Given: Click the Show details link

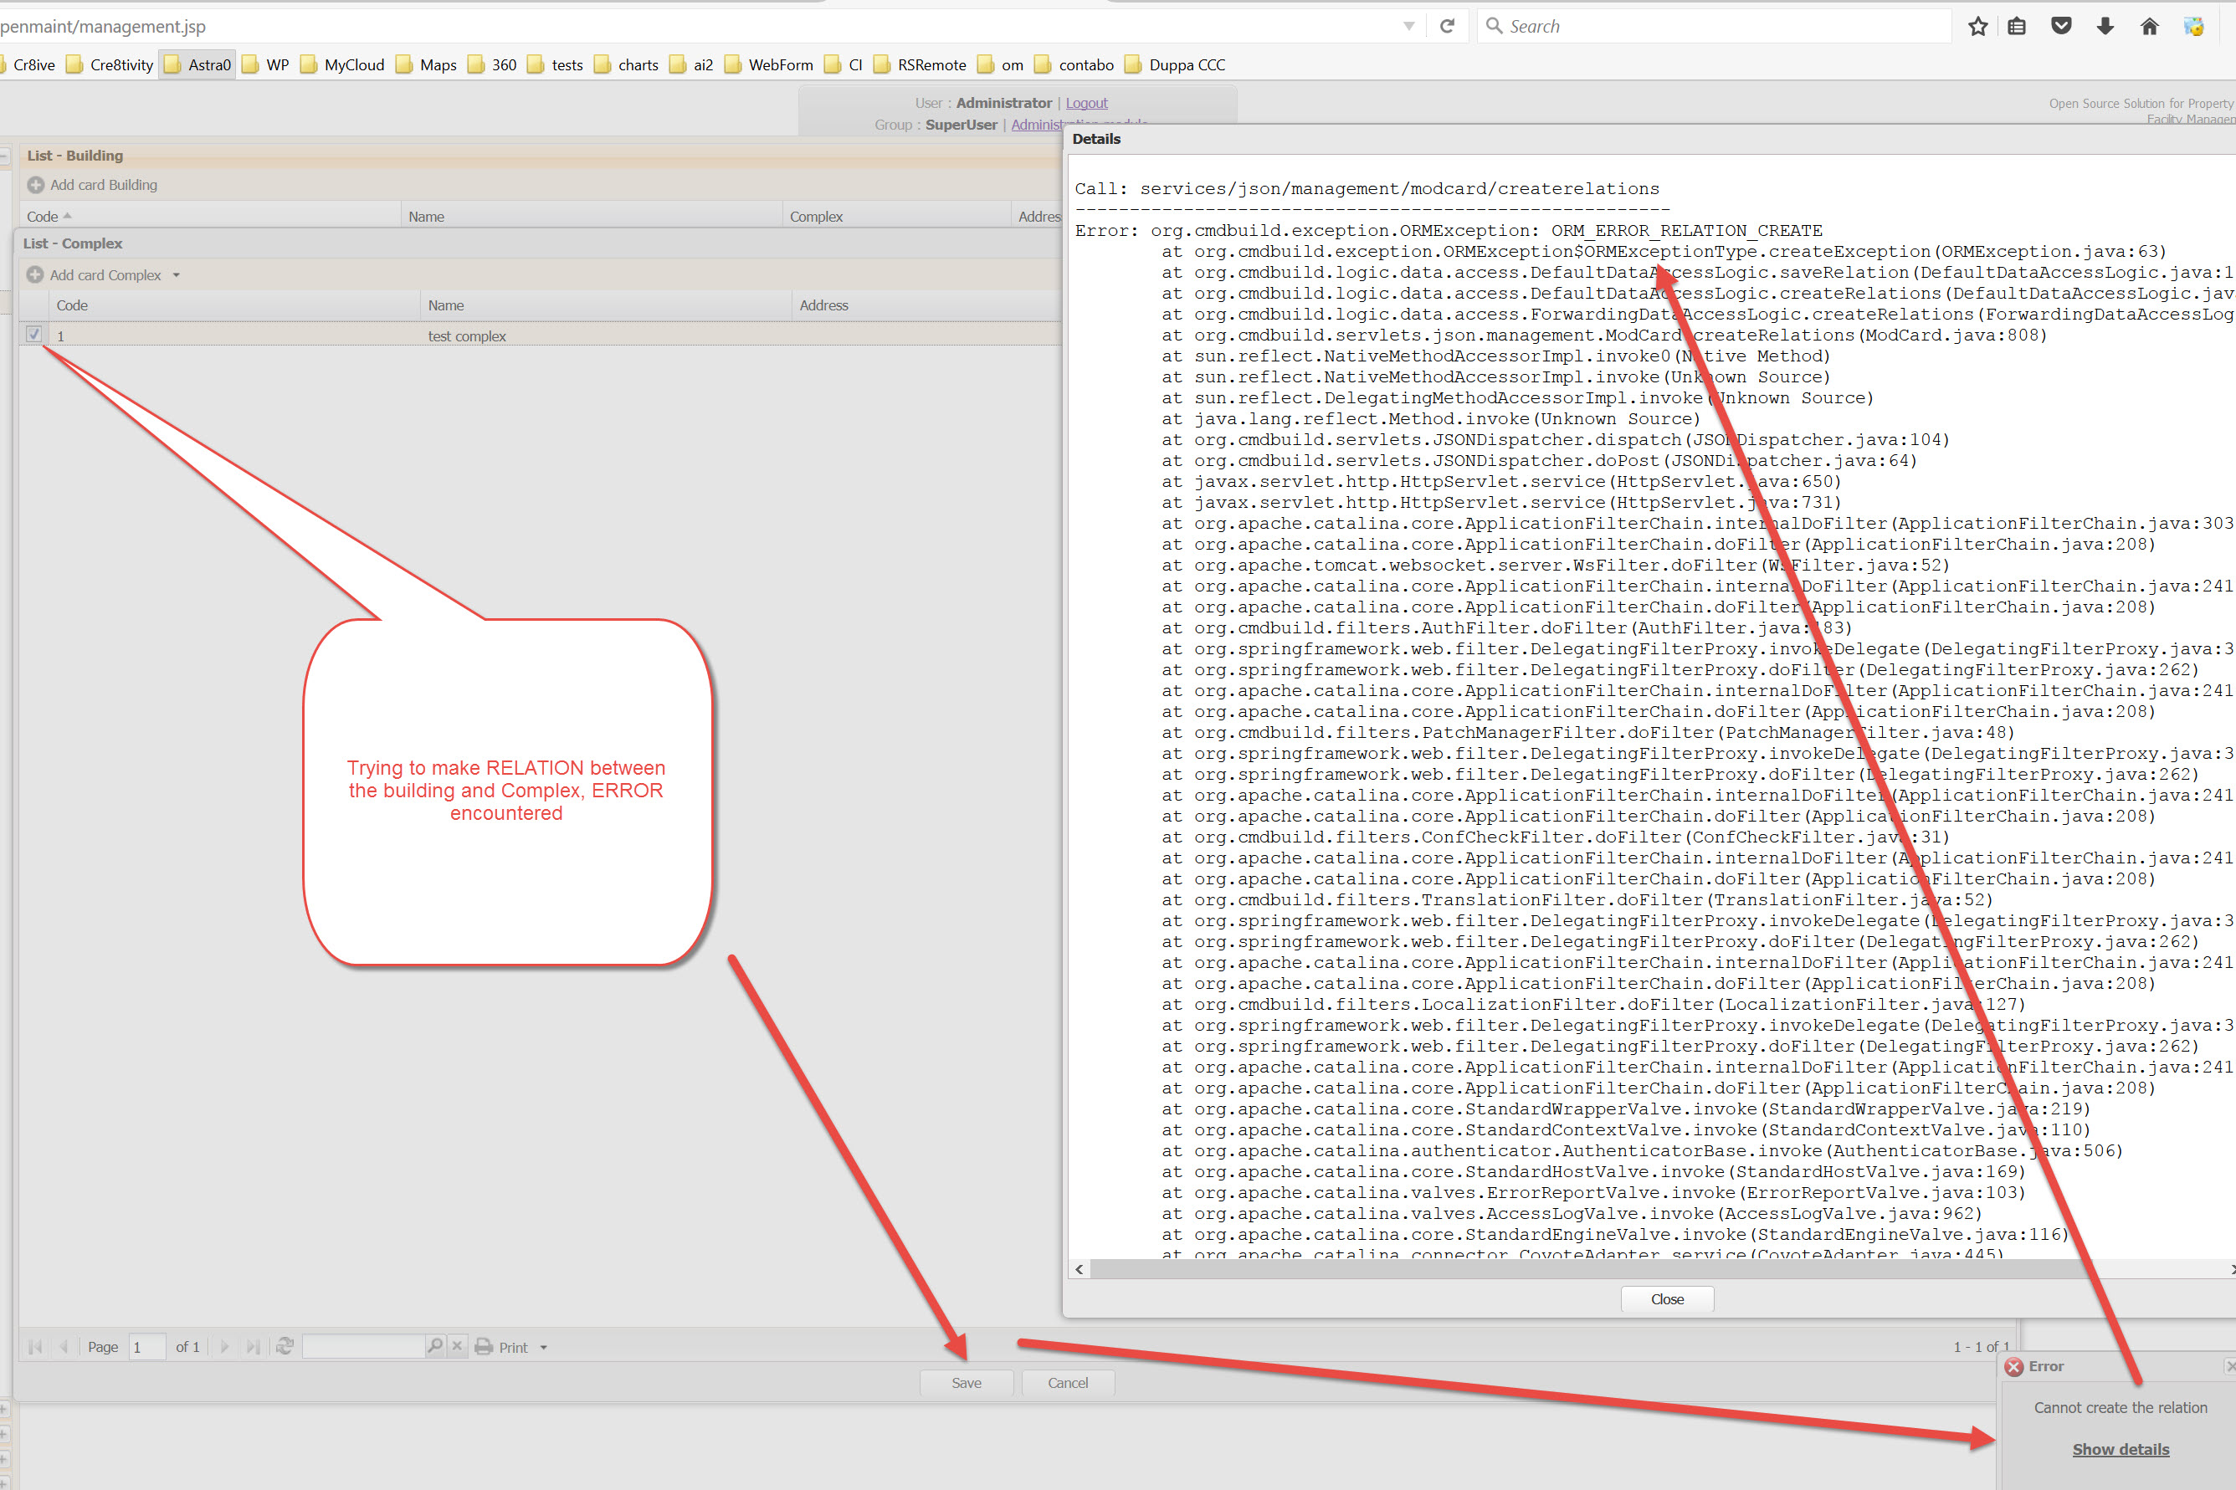Looking at the screenshot, I should [2120, 1449].
